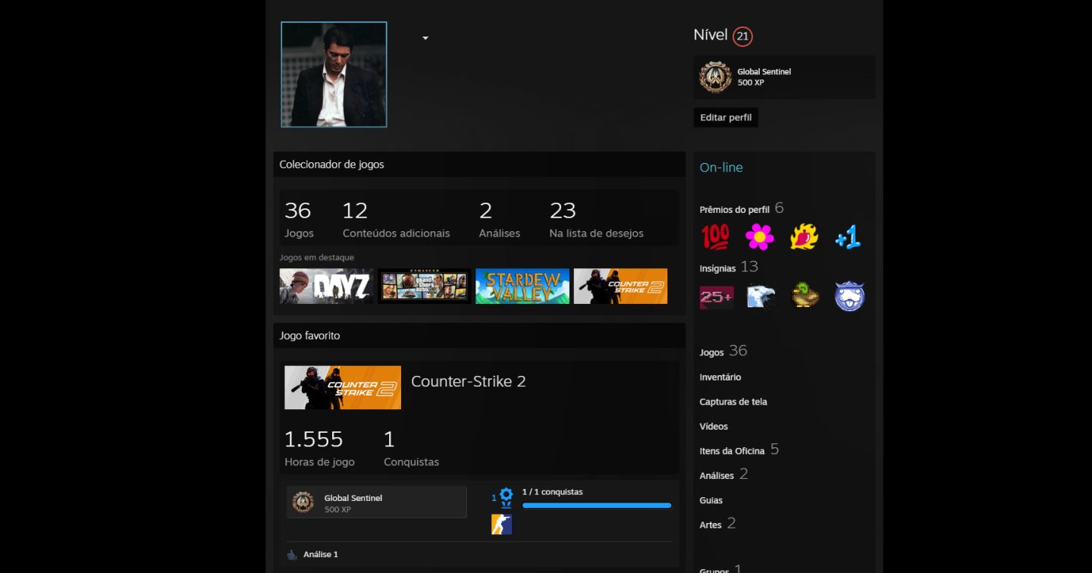Click the 23 Na lista de desejos stat
This screenshot has height=573, width=1092.
pos(597,219)
